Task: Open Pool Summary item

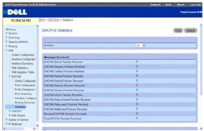Action: 23,94
